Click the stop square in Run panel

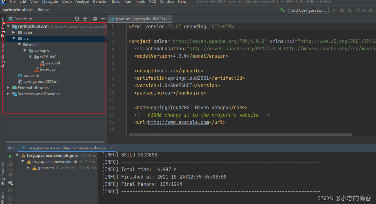point(10,174)
